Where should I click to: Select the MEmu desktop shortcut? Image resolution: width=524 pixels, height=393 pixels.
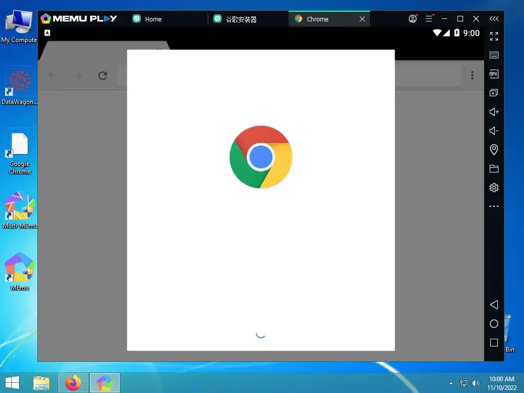(19, 271)
